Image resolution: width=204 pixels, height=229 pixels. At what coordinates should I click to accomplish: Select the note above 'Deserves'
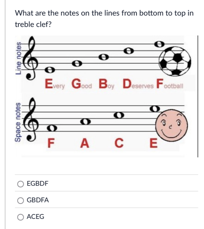(128, 51)
